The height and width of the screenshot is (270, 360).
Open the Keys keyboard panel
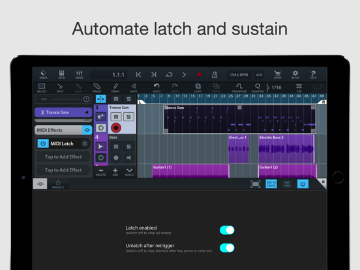(61, 74)
